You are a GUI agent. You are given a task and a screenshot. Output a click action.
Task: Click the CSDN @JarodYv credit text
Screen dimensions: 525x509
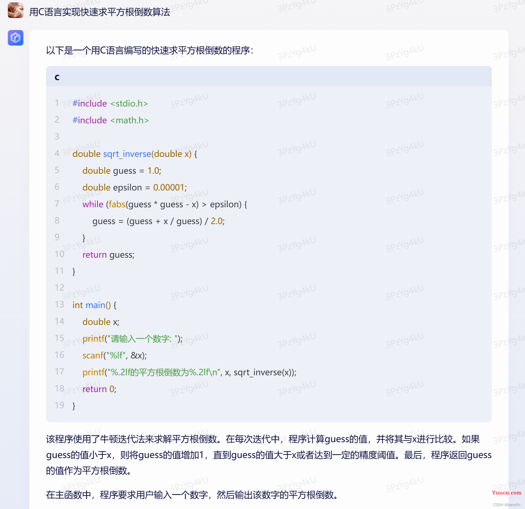pyautogui.click(x=507, y=505)
